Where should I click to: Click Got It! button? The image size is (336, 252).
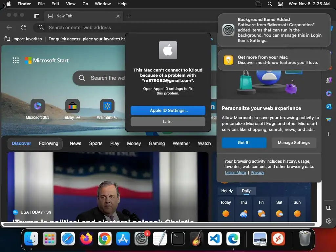pos(244,143)
